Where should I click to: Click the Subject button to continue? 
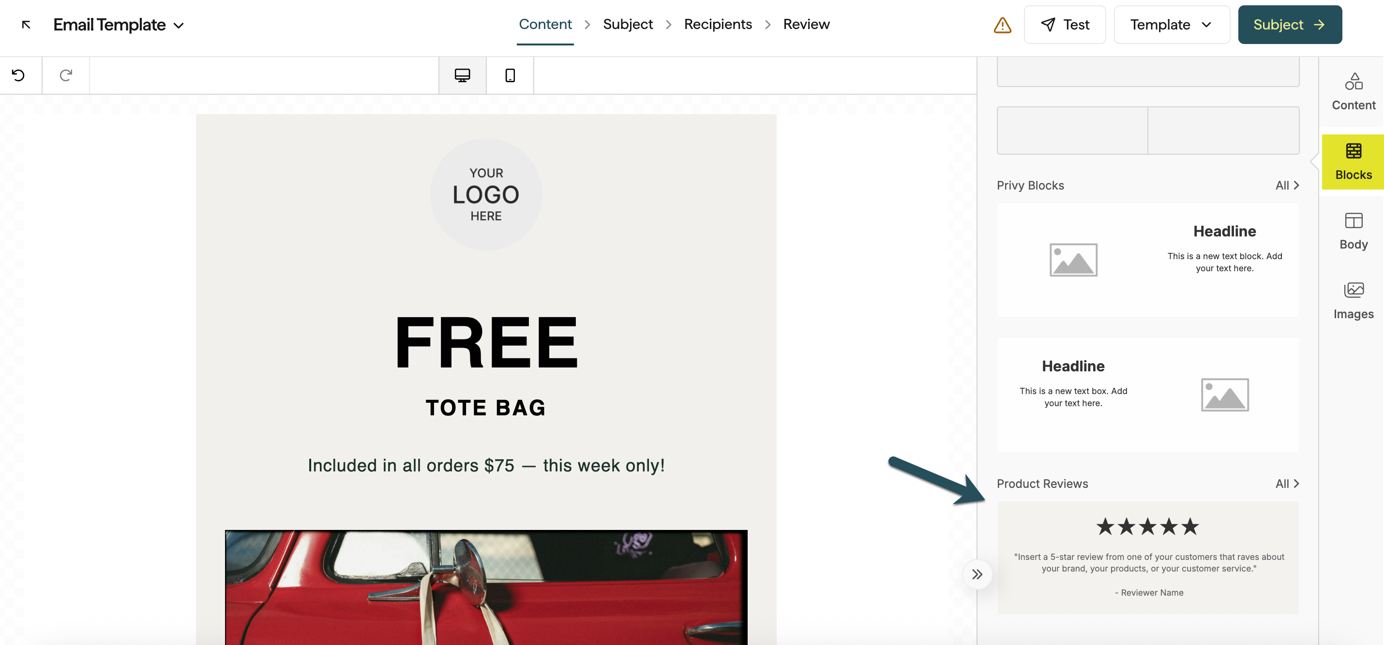(1290, 24)
